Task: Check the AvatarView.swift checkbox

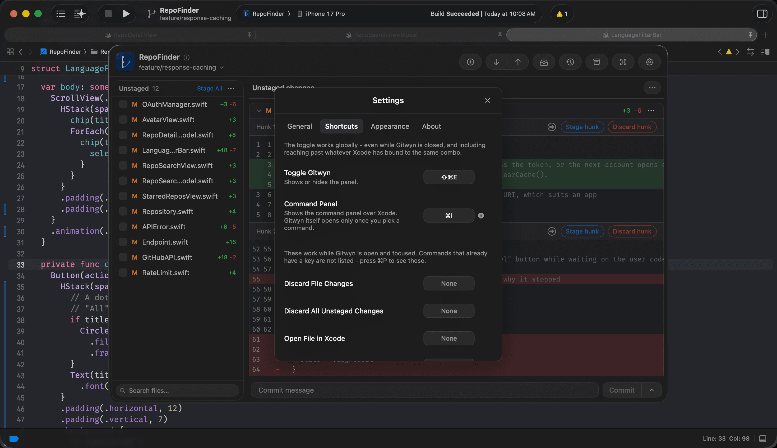Action: tap(123, 120)
